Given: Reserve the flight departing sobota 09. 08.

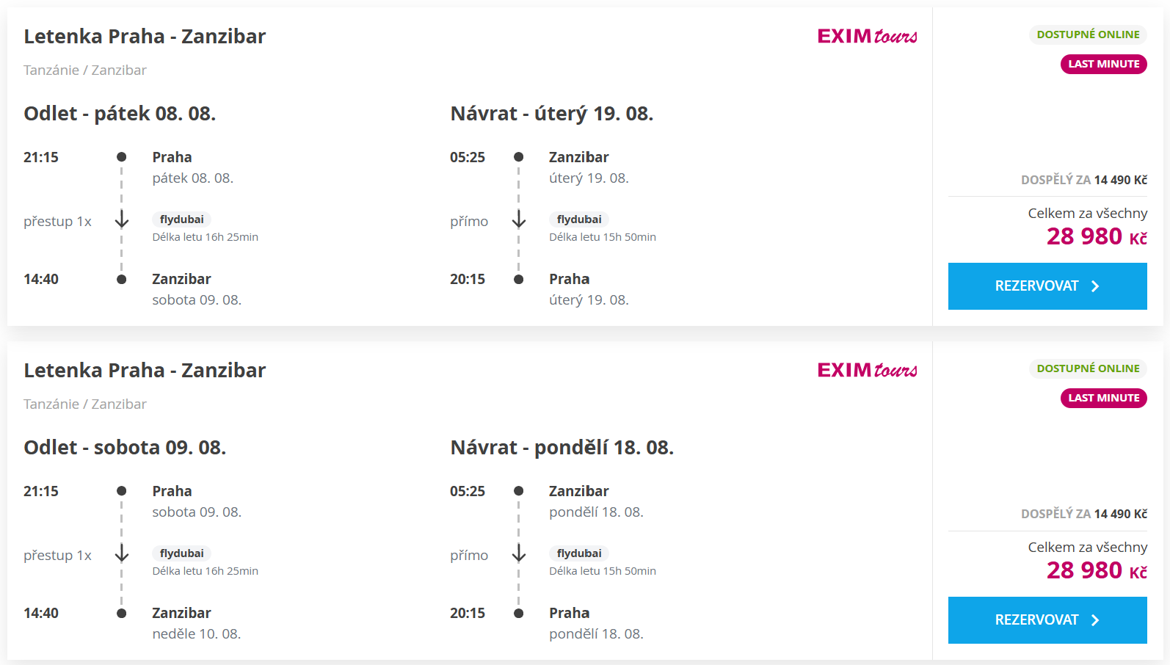Looking at the screenshot, I should pos(1047,620).
